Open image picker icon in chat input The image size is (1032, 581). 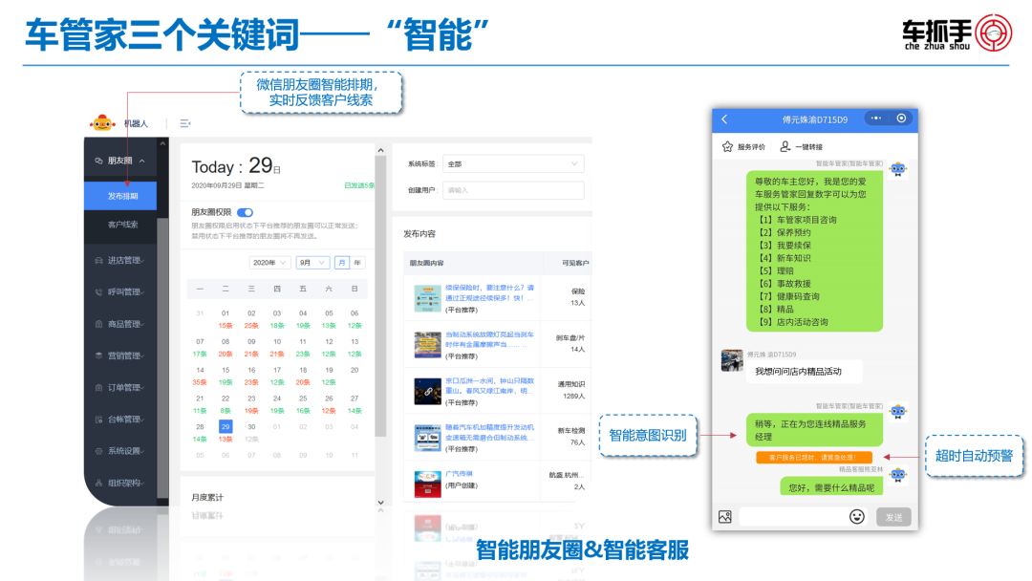[x=725, y=517]
